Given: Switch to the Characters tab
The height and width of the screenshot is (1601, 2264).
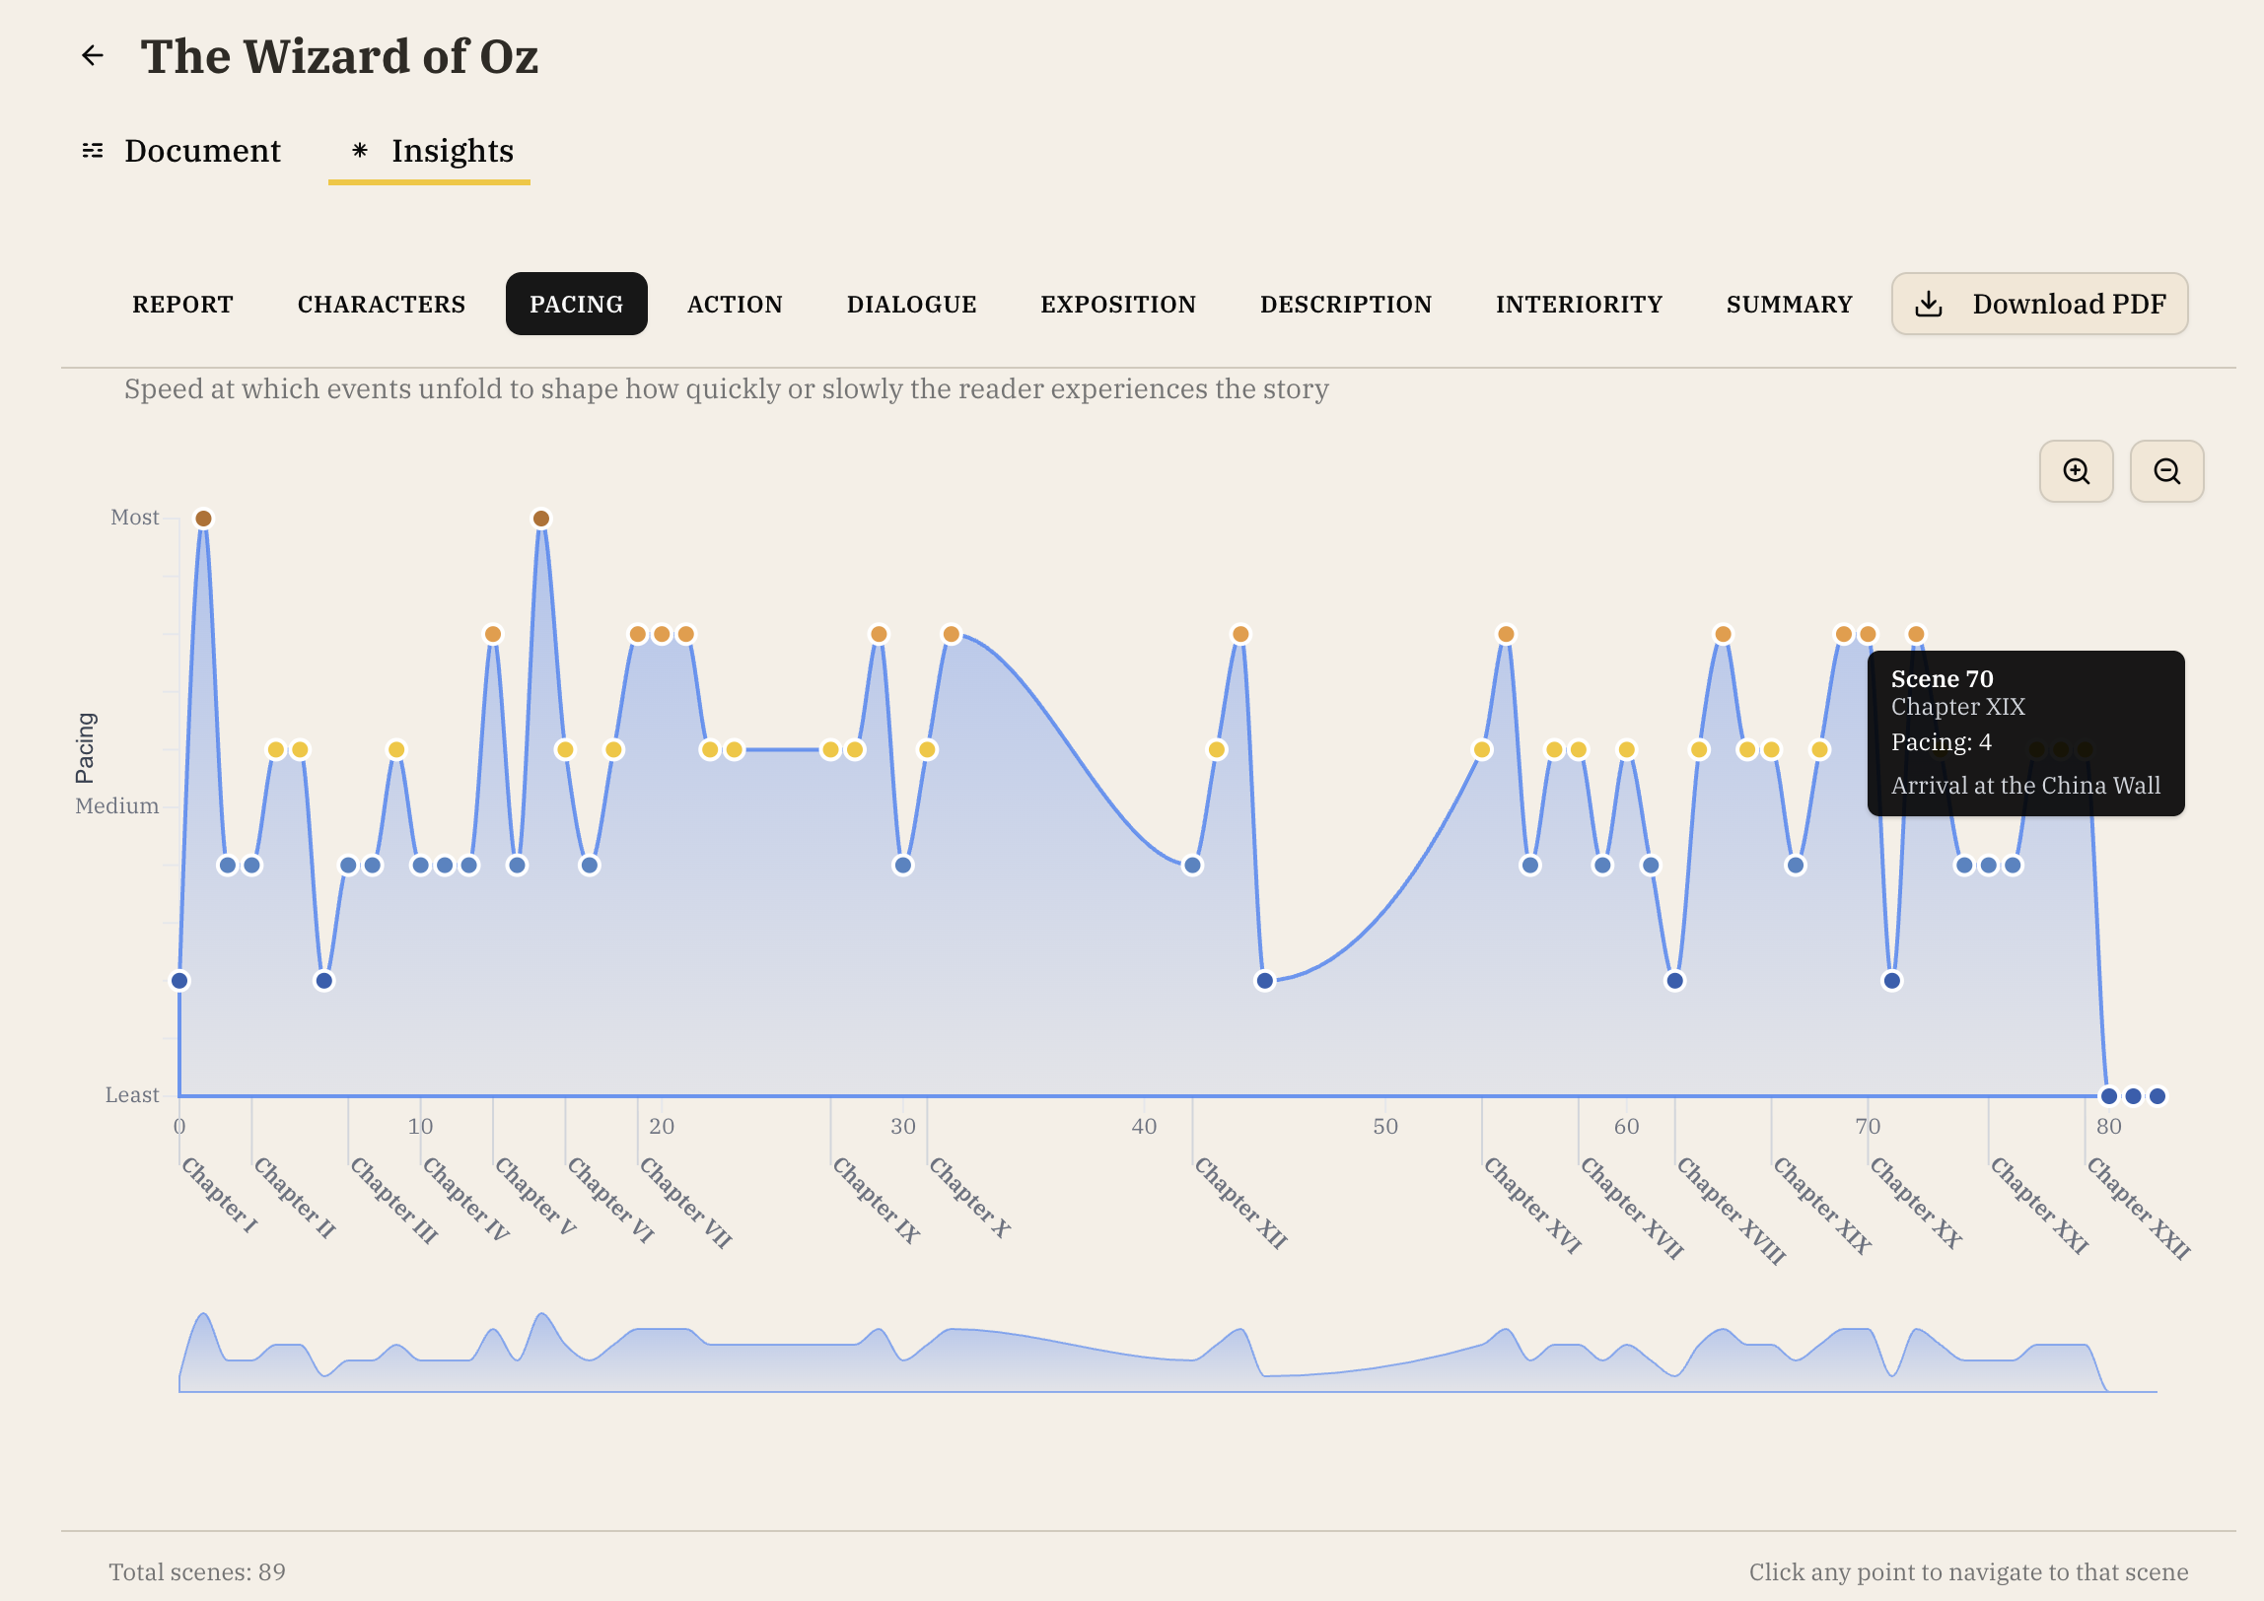Looking at the screenshot, I should 381,304.
